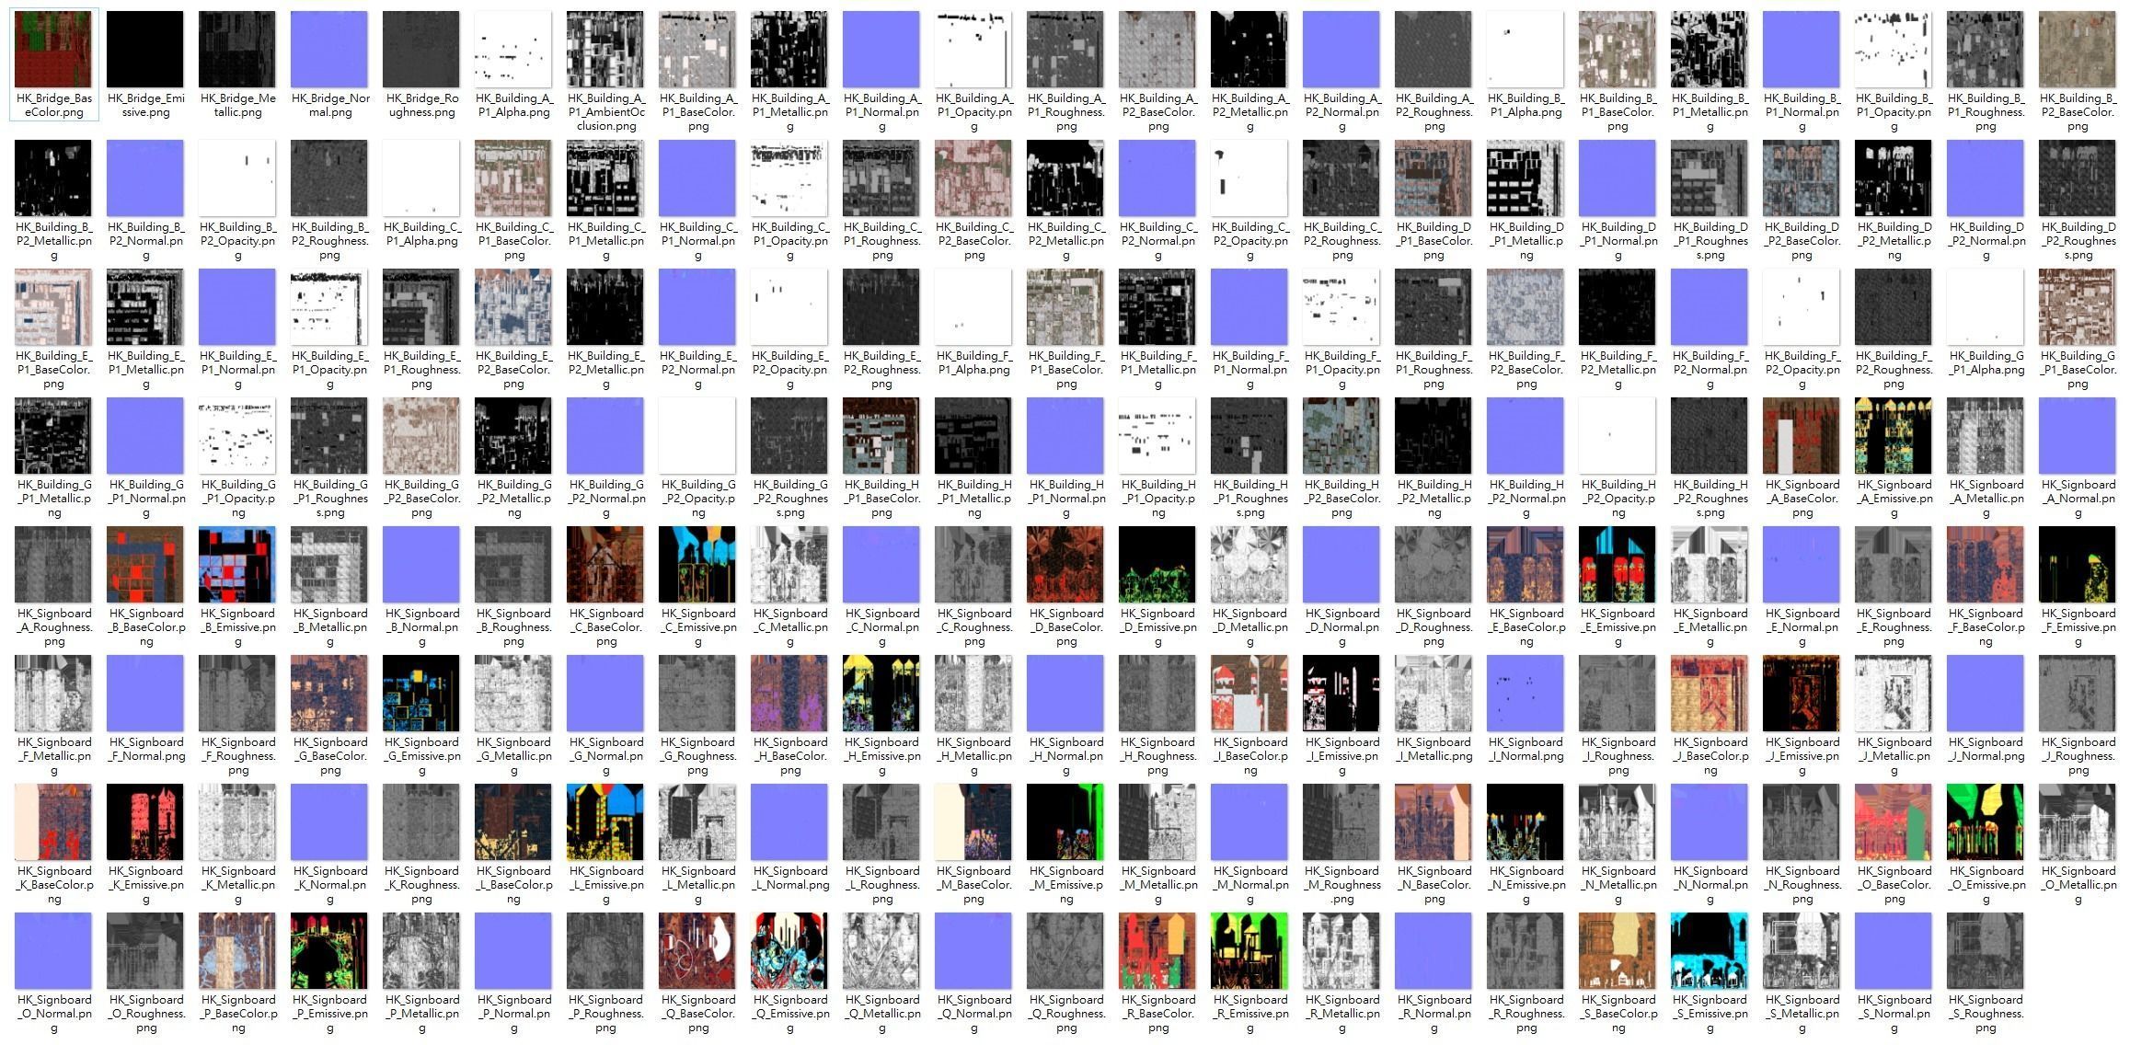2130x1045 pixels.
Task: Click the HK_Signboard_L_Emissive.png thumbnail
Action: click(605, 822)
